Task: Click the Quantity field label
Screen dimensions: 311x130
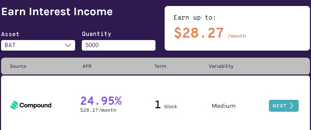Action: [97, 34]
